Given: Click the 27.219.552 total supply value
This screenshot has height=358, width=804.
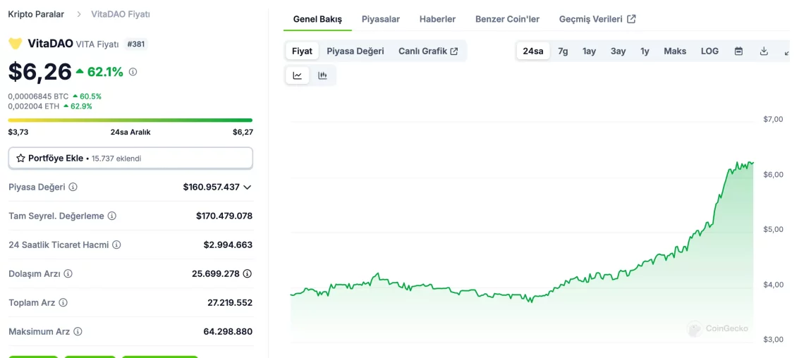Looking at the screenshot, I should 230,303.
